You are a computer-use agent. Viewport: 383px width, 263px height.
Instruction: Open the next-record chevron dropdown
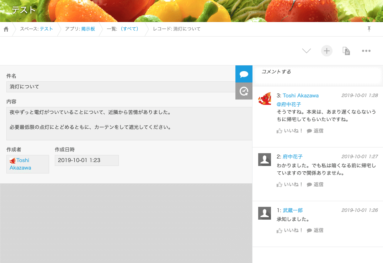306,51
